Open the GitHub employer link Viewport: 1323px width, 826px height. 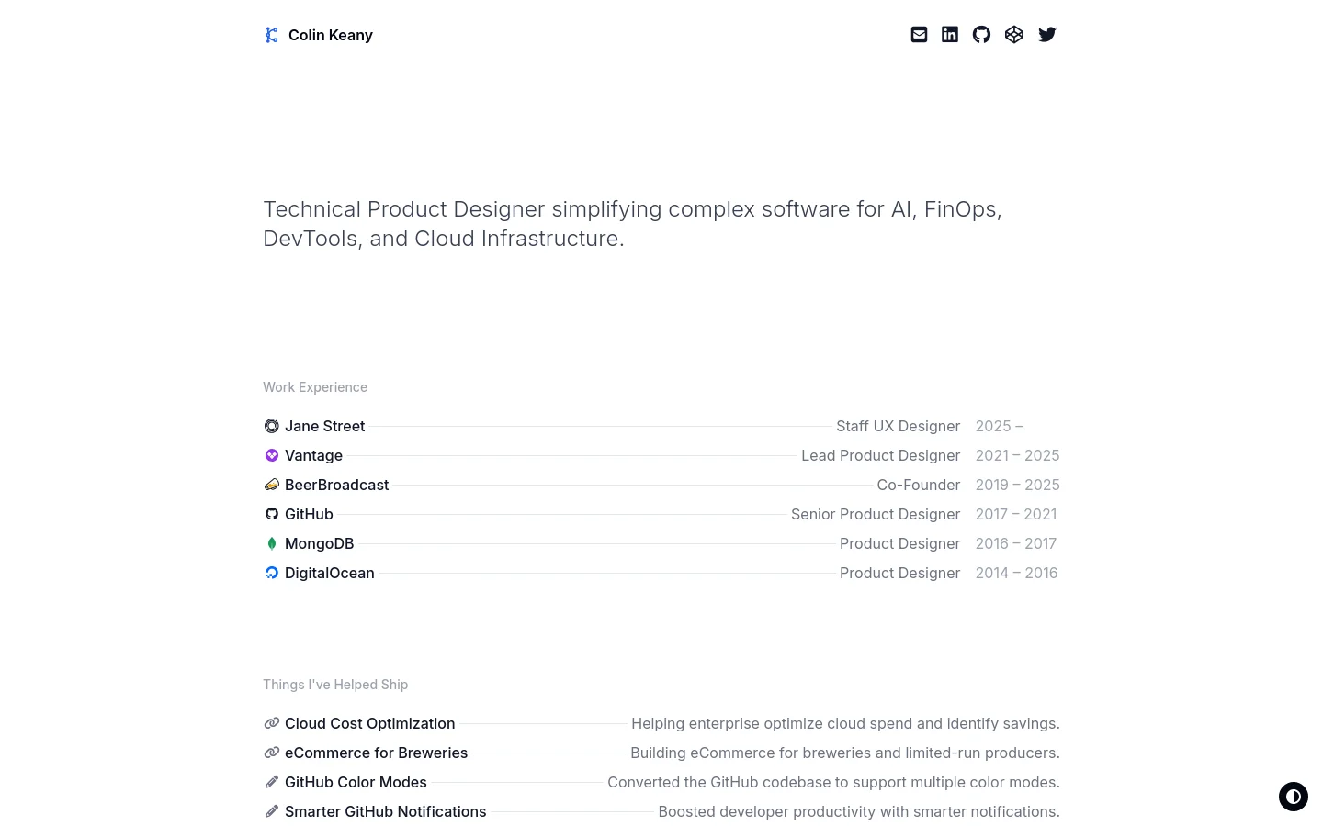[310, 514]
